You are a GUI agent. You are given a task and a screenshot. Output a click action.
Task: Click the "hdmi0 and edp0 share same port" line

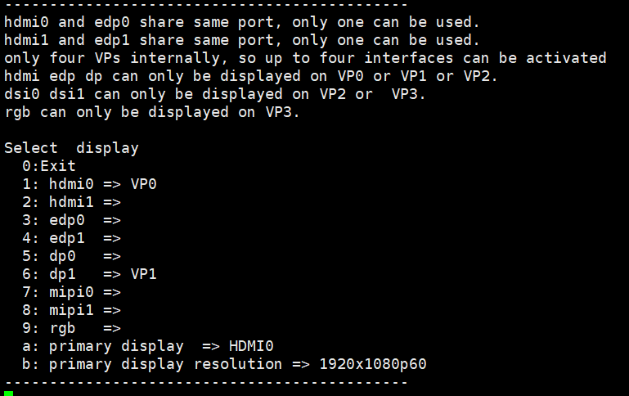(x=241, y=22)
